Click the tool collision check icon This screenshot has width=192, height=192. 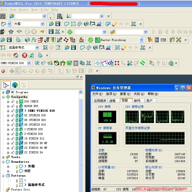tap(150, 40)
